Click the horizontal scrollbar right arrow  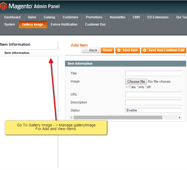180,118
